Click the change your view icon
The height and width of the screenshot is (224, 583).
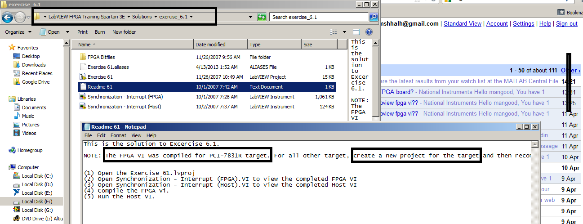pyautogui.click(x=334, y=32)
